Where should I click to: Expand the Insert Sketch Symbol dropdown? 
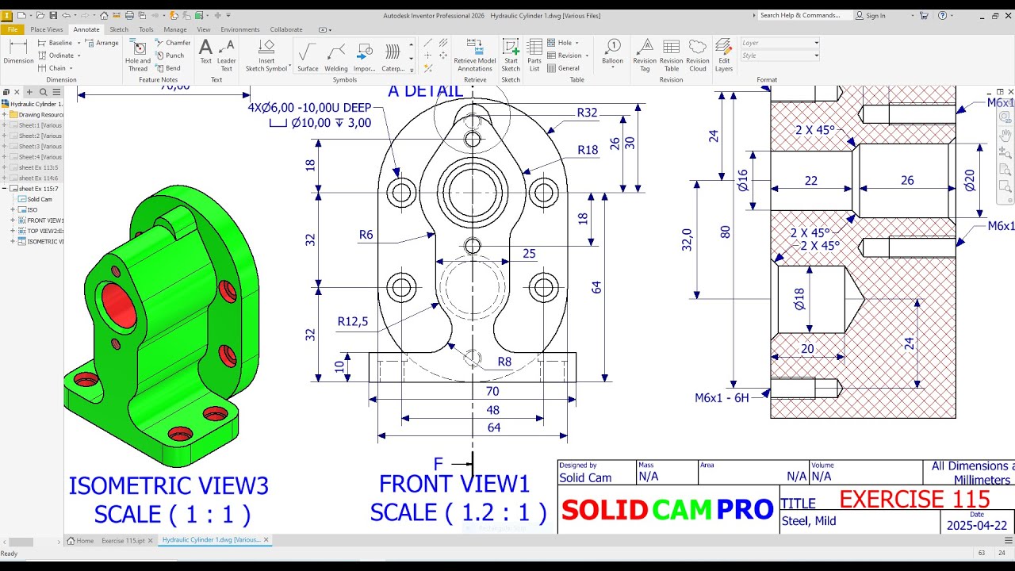290,67
